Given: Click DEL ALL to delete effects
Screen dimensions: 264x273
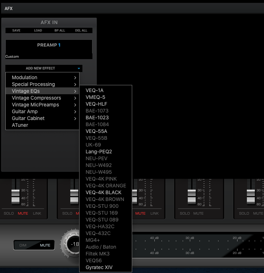Looking at the screenshot, I should pyautogui.click(x=81, y=30).
